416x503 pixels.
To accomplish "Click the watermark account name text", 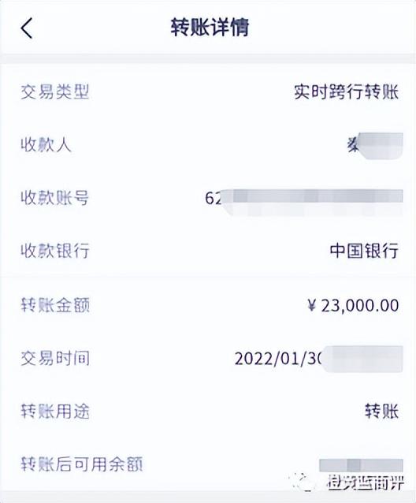I will [366, 483].
